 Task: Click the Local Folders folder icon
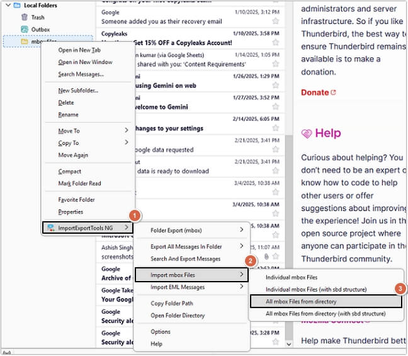(x=17, y=5)
